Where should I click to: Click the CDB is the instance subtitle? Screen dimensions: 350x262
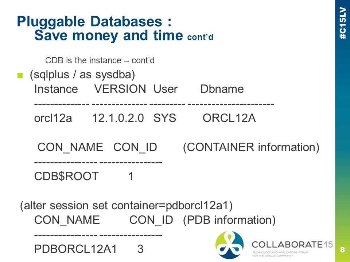pyautogui.click(x=100, y=60)
